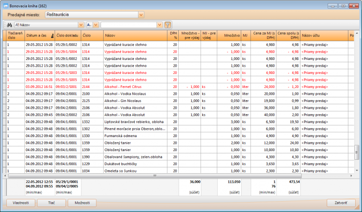Click the toolbar drag grip handle
Viewport: 362px width, 212px height.
pyautogui.click(x=4, y=25)
